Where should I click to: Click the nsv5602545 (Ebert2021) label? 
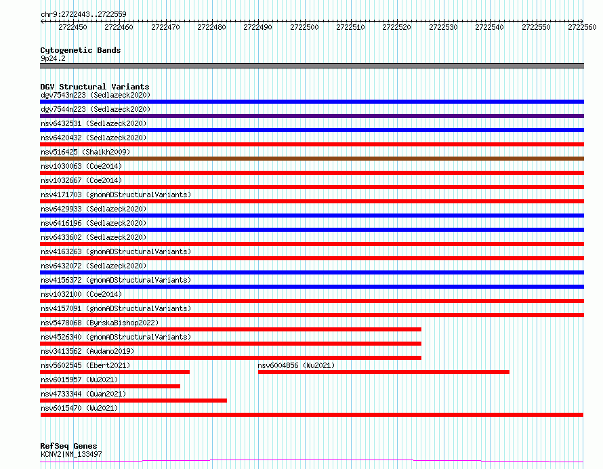85,365
